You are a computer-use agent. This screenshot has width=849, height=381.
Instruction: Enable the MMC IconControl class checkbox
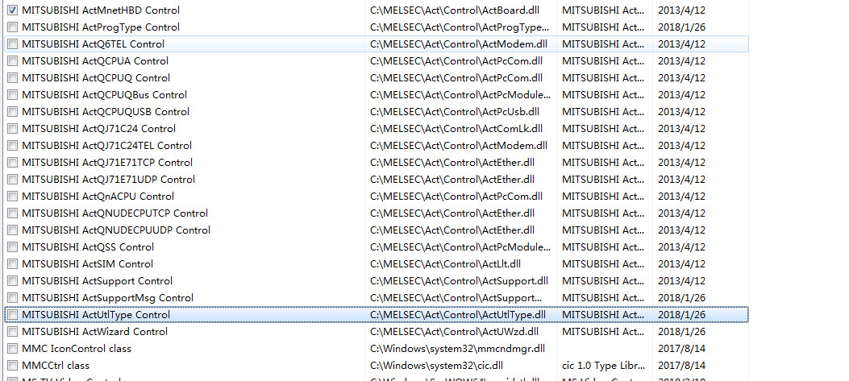tap(12, 349)
